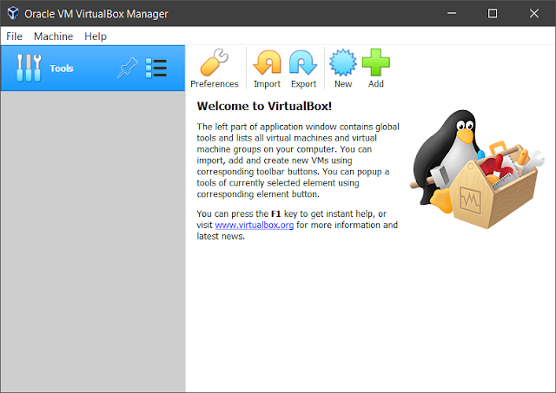
Task: Follow the www.virtualbox.org link
Action: (255, 226)
